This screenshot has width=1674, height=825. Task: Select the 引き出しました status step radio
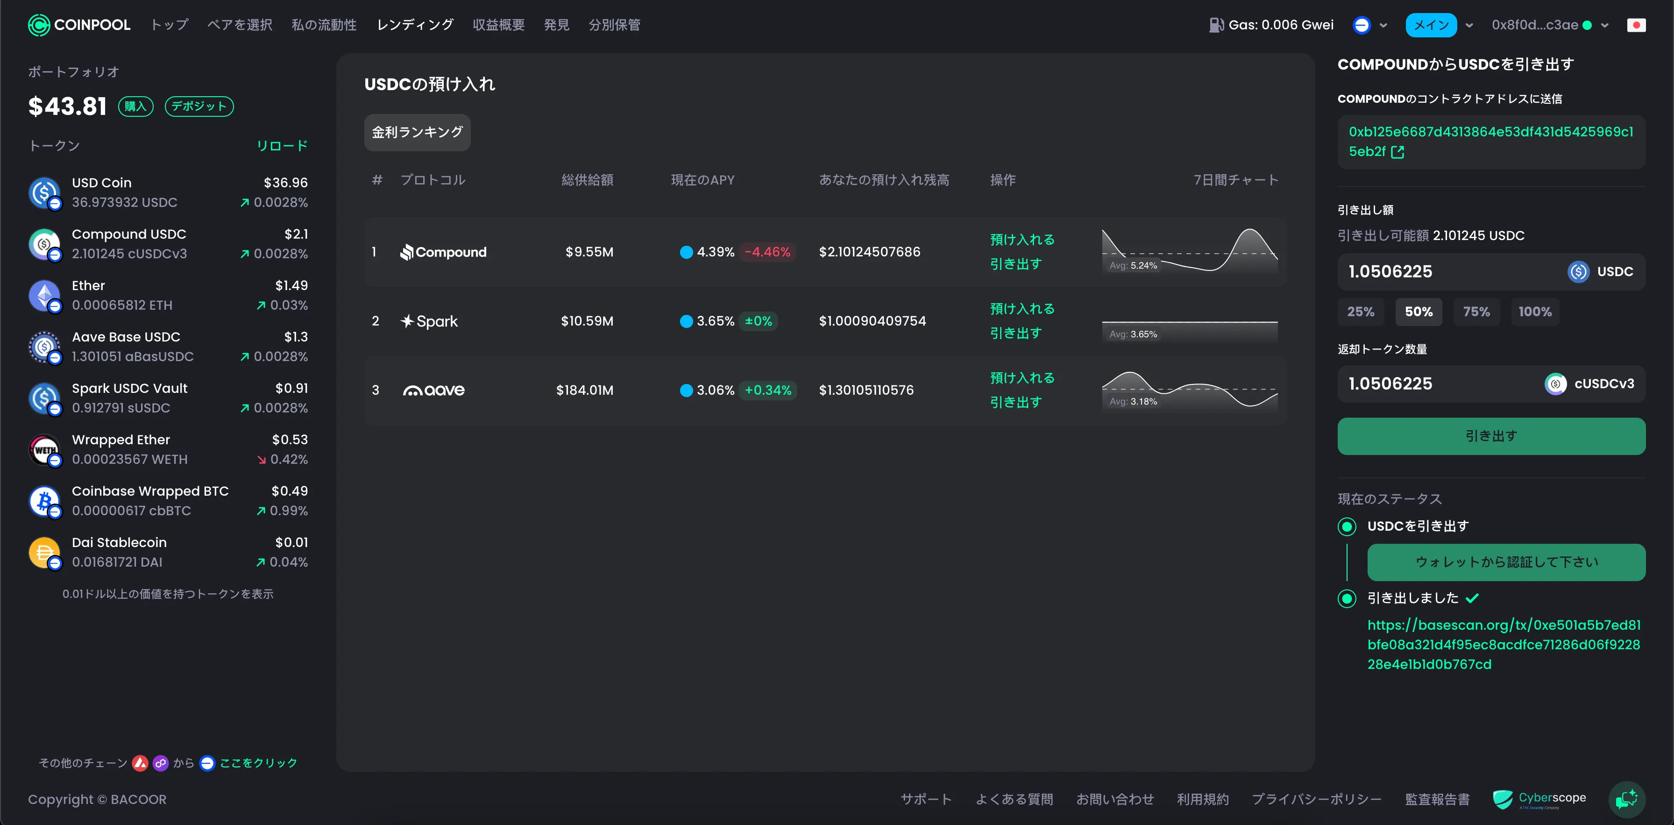(x=1347, y=599)
